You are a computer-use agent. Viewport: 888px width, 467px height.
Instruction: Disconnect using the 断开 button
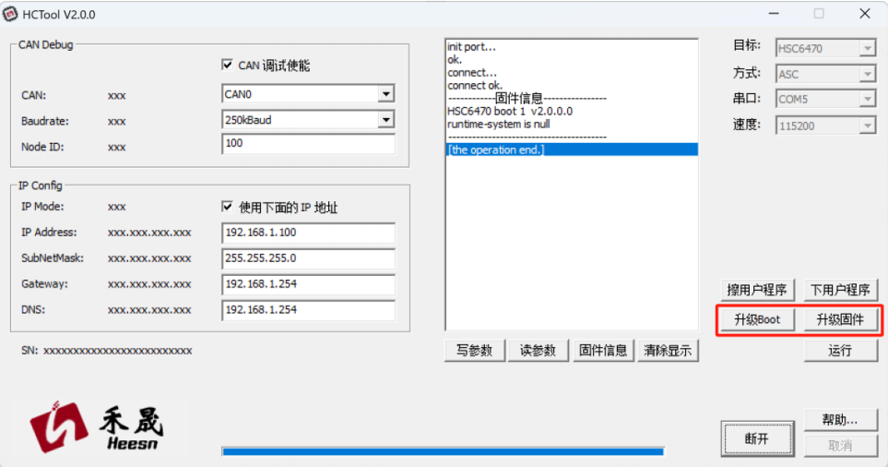(757, 439)
